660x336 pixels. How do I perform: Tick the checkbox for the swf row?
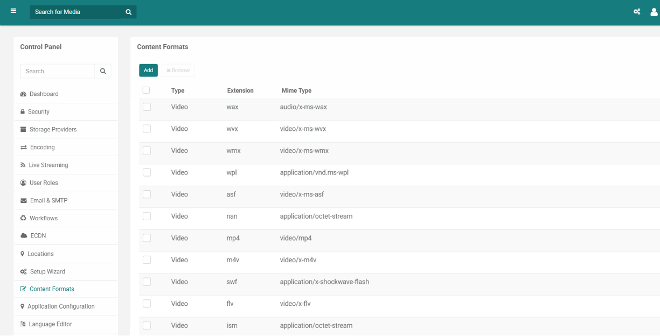(x=147, y=282)
